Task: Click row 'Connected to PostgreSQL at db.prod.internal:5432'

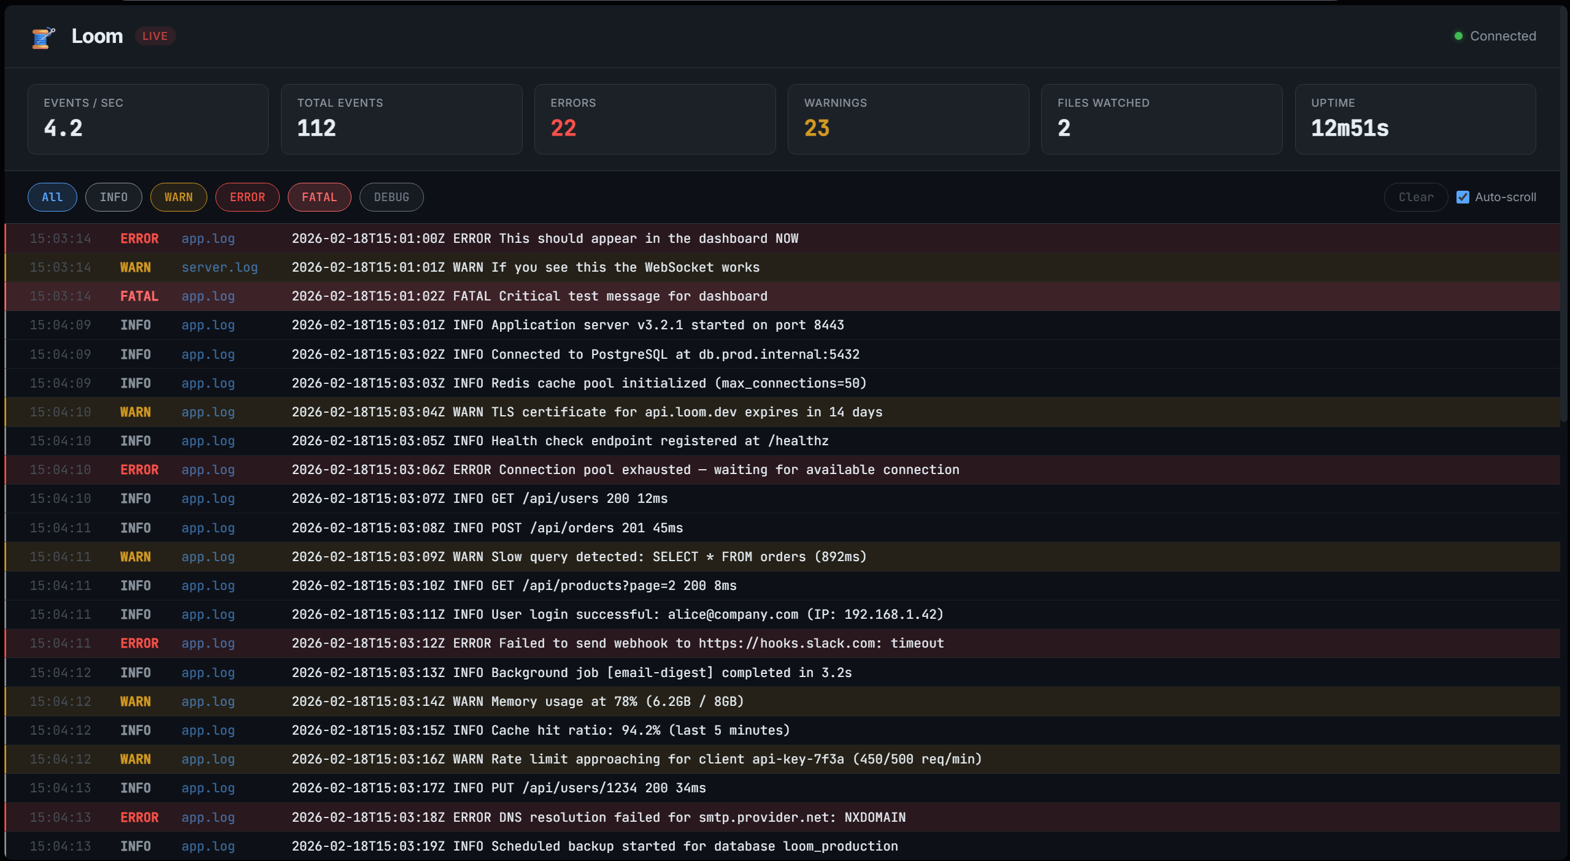Action: [782, 354]
